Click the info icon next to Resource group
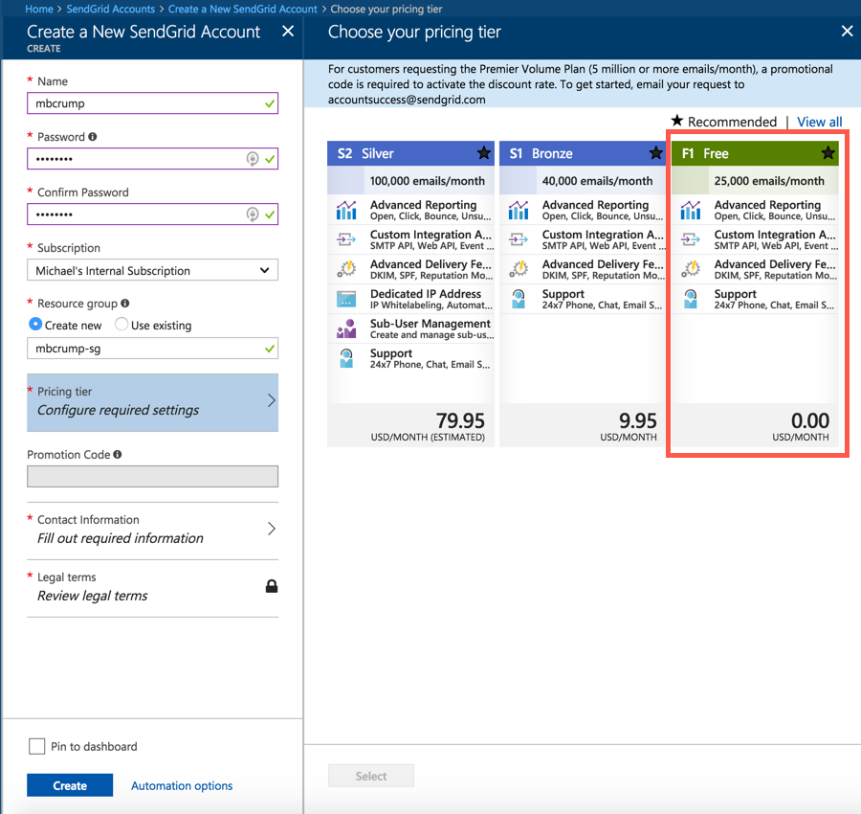Viewport: 861px width, 814px height. (x=124, y=303)
